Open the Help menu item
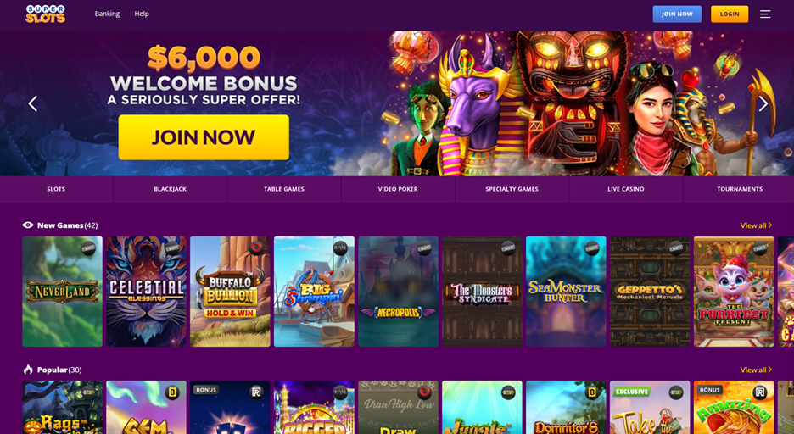 tap(142, 14)
